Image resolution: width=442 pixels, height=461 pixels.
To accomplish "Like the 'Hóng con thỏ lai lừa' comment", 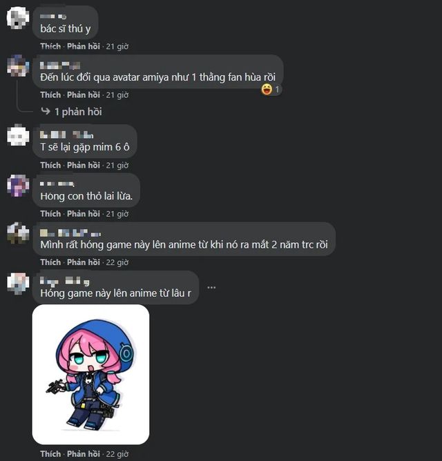I will tap(50, 214).
